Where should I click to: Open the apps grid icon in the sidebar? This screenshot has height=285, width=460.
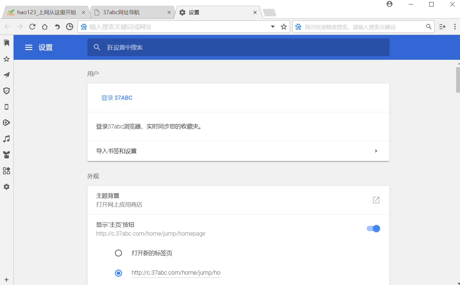7,171
